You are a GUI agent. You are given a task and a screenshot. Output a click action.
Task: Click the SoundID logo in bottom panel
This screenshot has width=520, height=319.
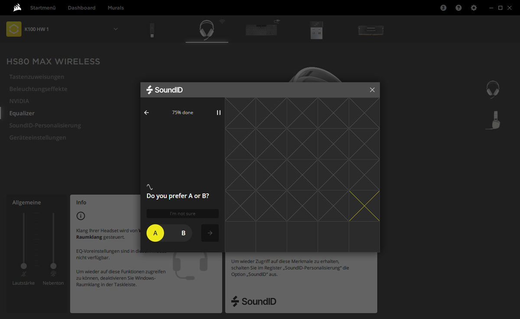pos(254,301)
